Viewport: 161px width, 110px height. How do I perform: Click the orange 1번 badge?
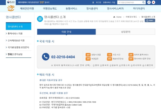[x=109, y=55]
